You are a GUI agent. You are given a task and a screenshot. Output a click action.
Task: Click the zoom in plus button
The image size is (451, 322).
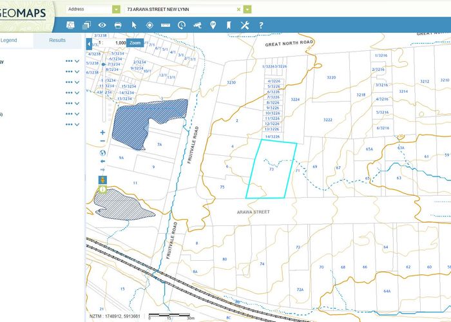(102, 133)
